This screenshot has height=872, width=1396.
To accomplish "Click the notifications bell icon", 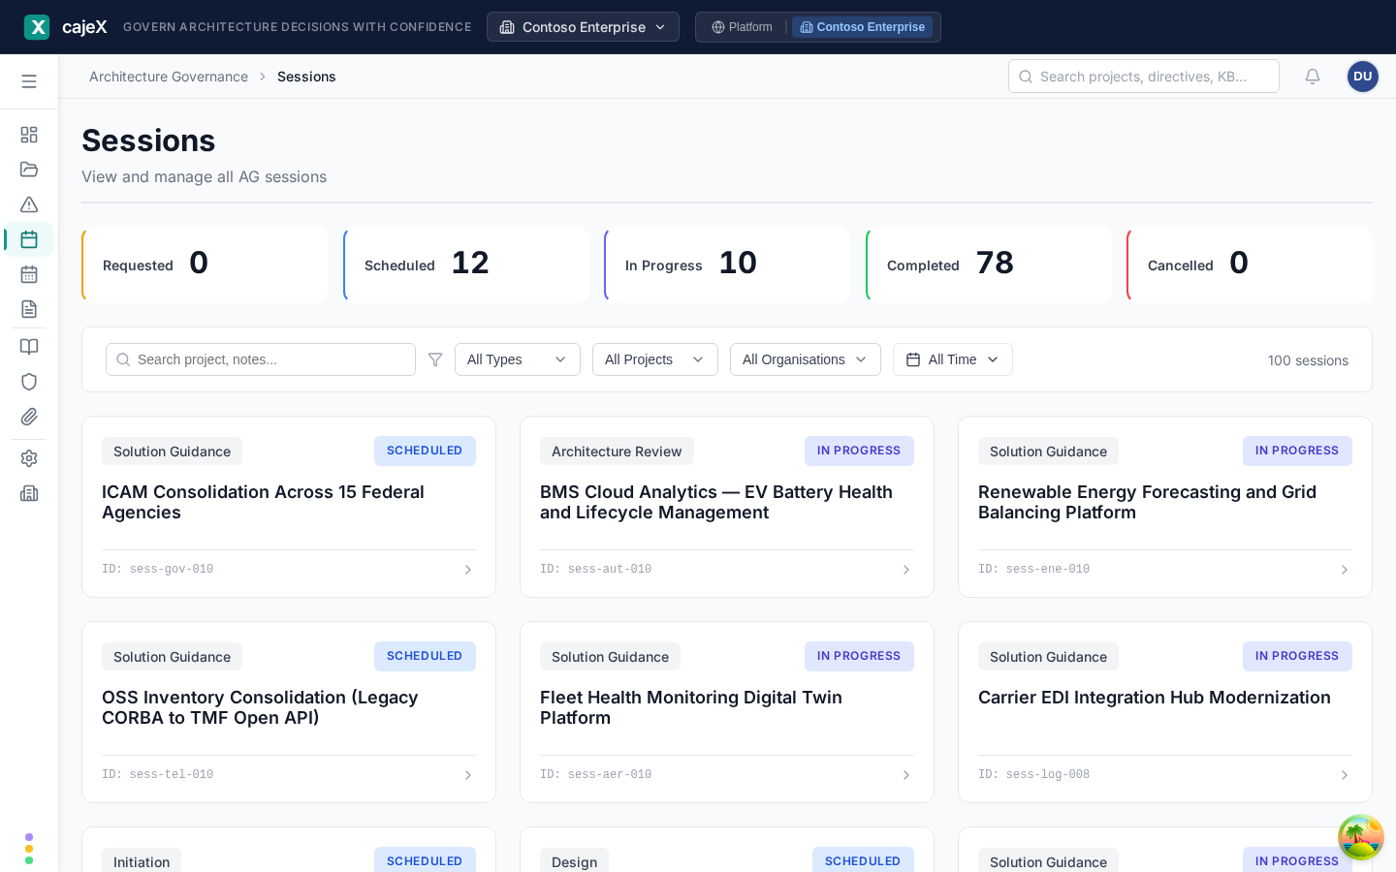I will [1313, 77].
